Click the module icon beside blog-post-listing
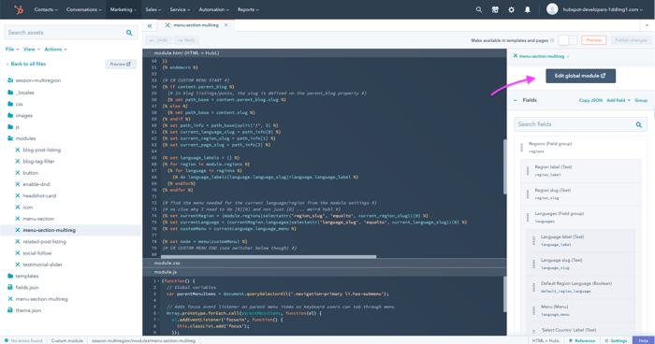655x344 pixels. click(x=17, y=150)
